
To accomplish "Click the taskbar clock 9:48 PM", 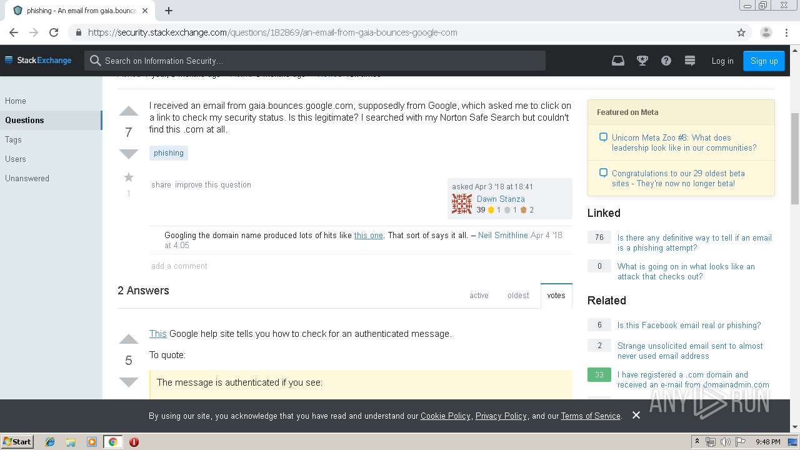I will pos(767,442).
